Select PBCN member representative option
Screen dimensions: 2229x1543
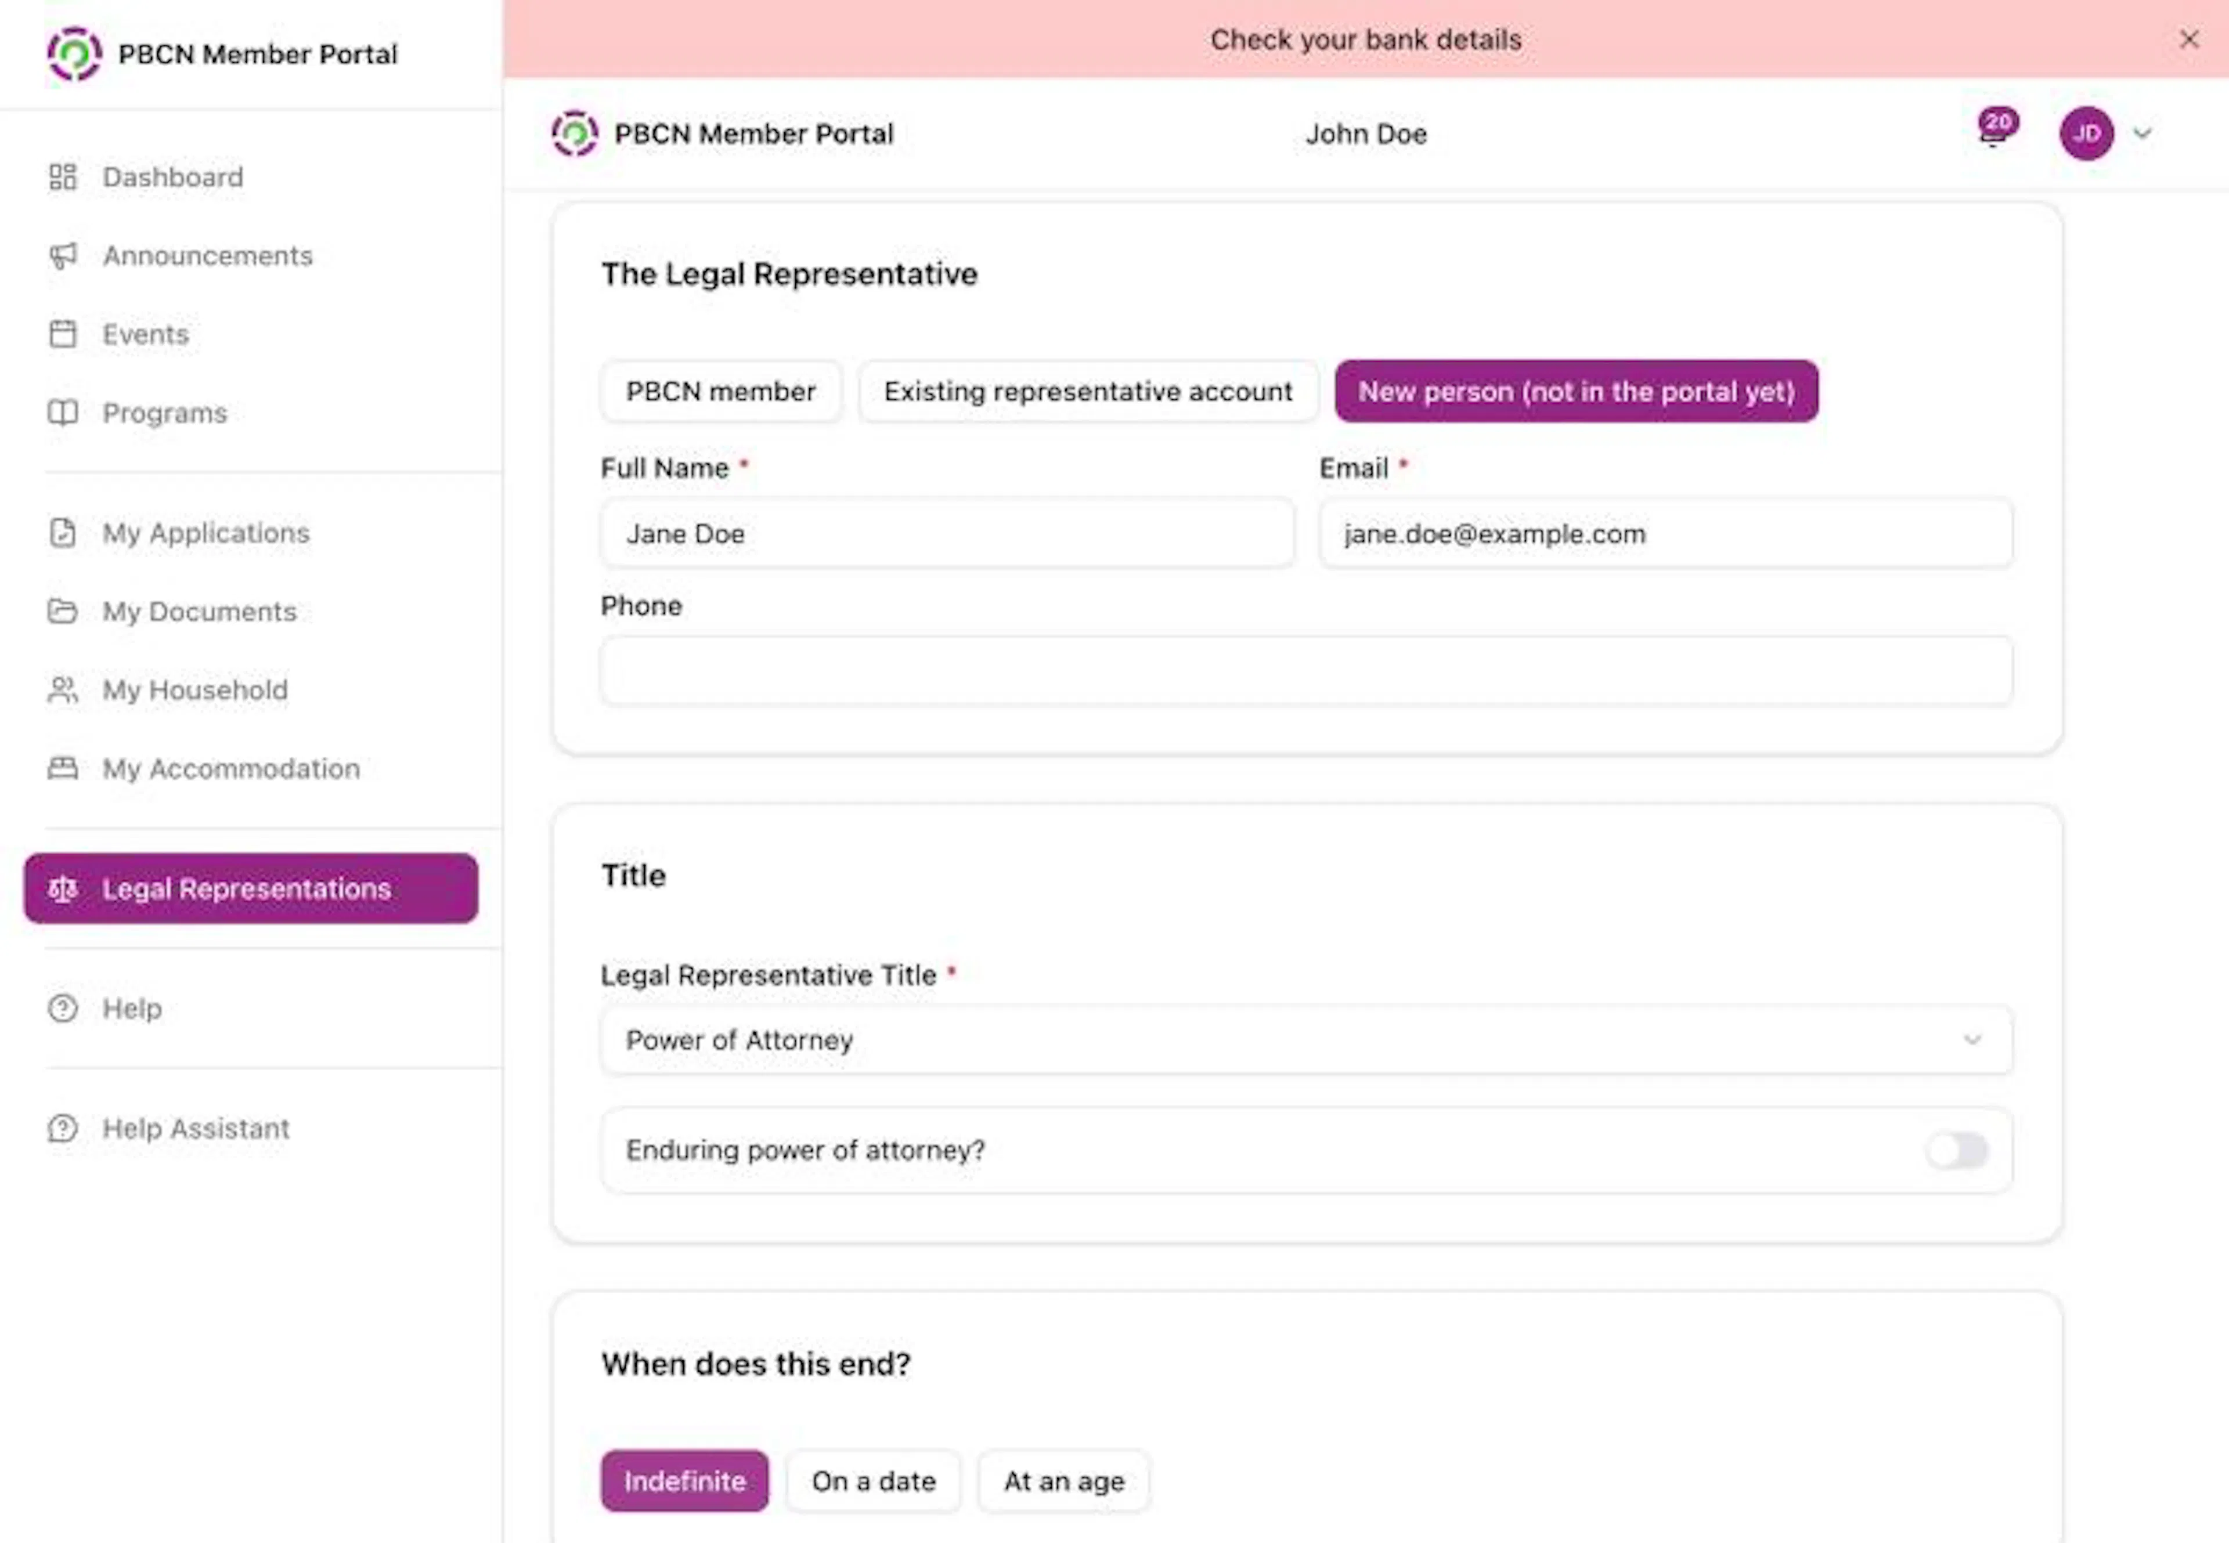tap(720, 392)
